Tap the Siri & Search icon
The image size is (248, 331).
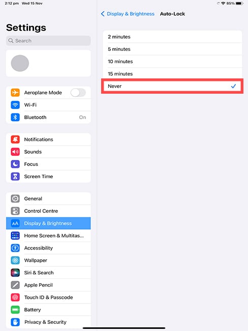point(15,272)
